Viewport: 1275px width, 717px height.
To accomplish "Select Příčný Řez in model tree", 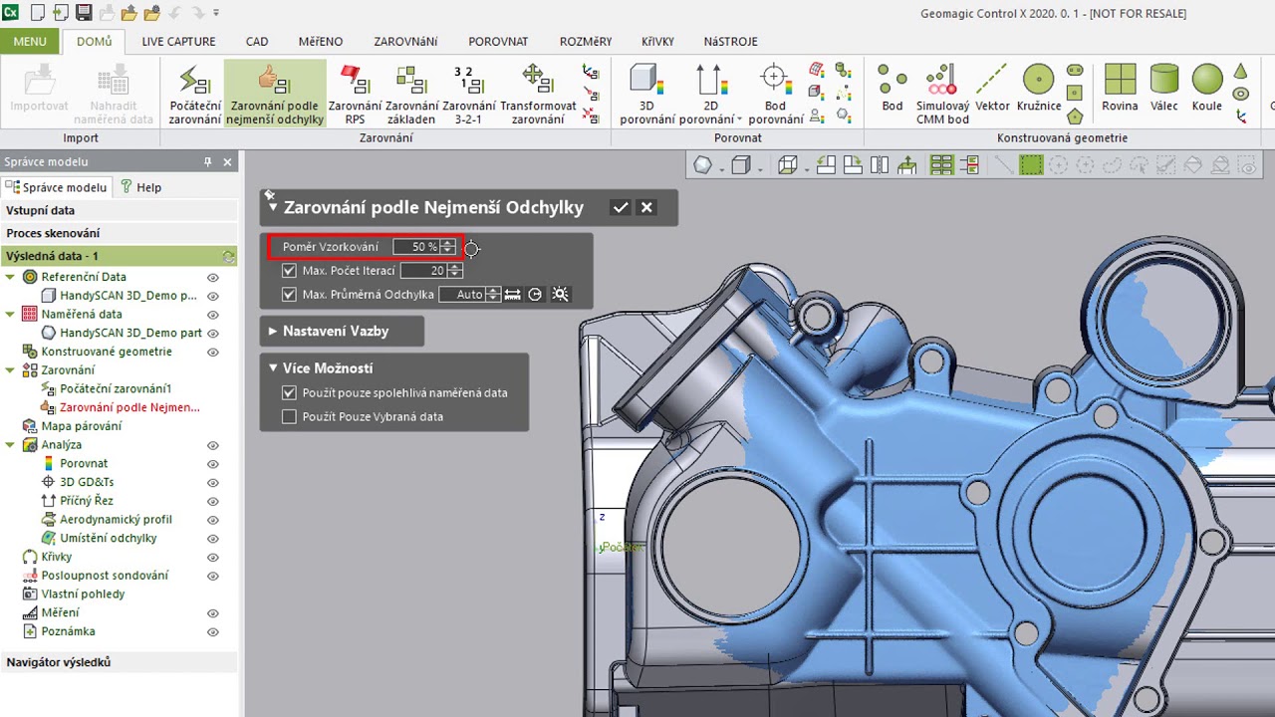I will point(87,501).
